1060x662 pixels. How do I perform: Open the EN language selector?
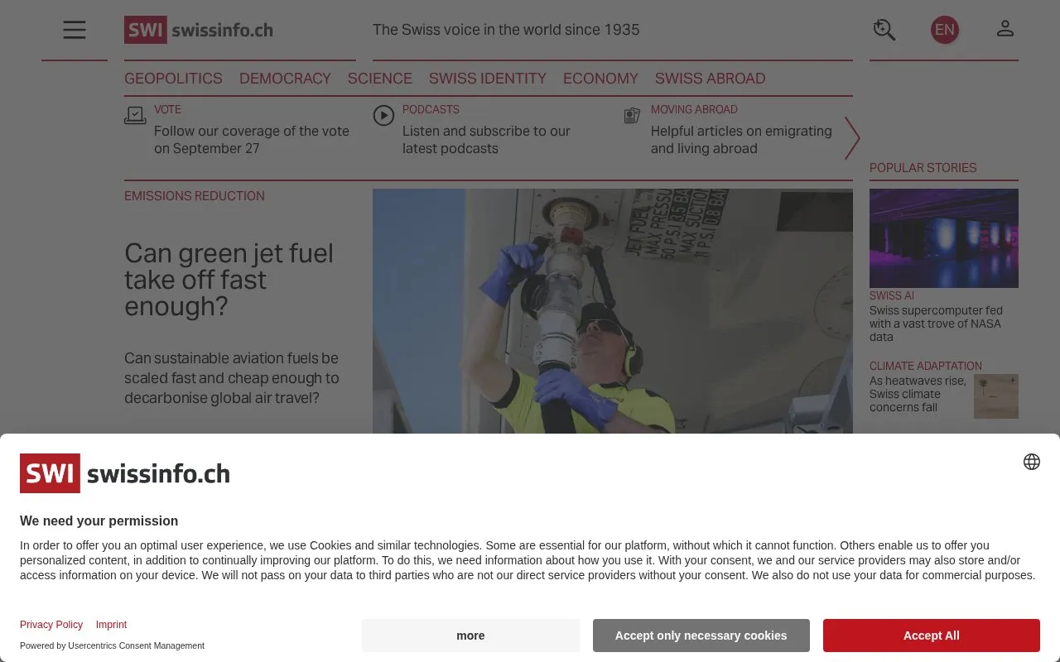tap(944, 30)
